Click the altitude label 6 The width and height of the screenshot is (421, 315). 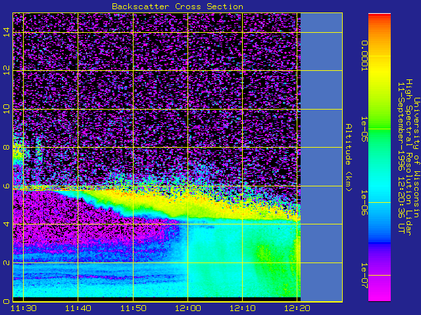coord(7,186)
